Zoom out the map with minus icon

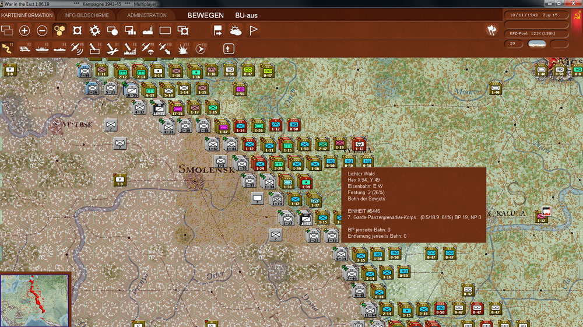click(x=42, y=30)
